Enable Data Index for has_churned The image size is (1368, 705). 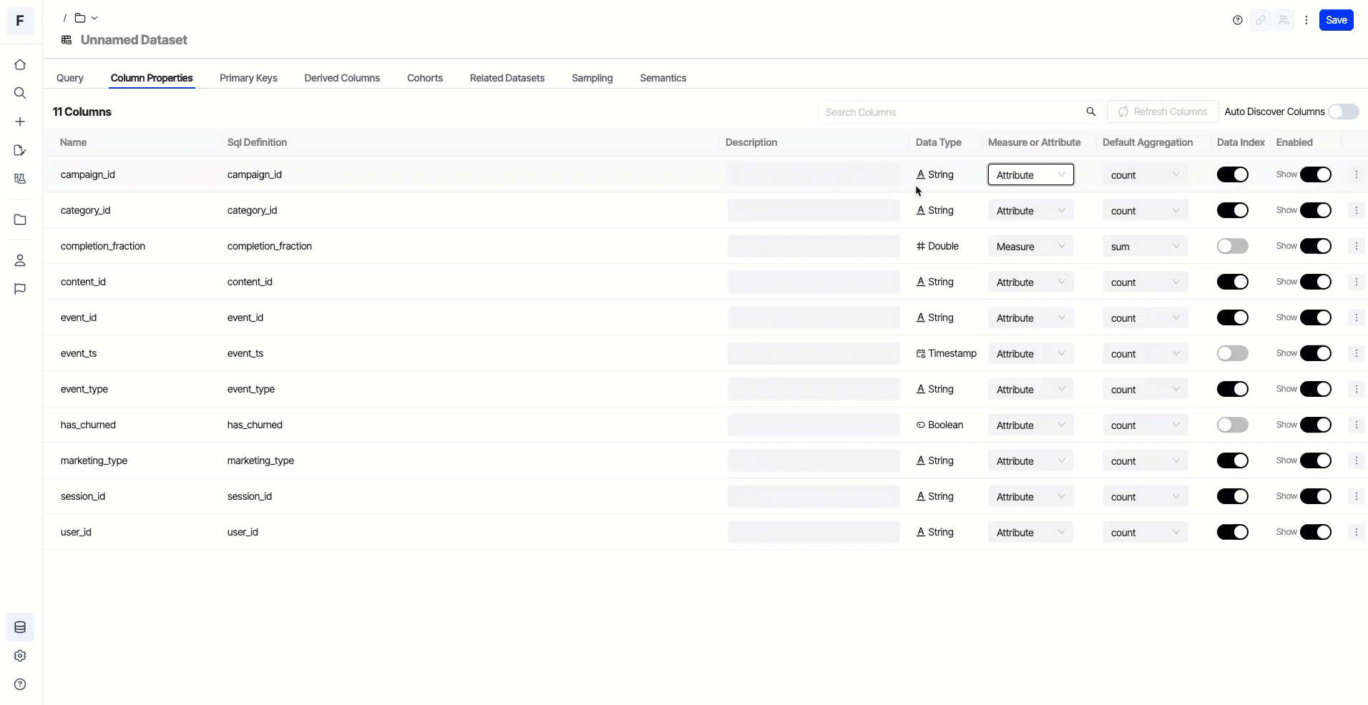[x=1233, y=425]
